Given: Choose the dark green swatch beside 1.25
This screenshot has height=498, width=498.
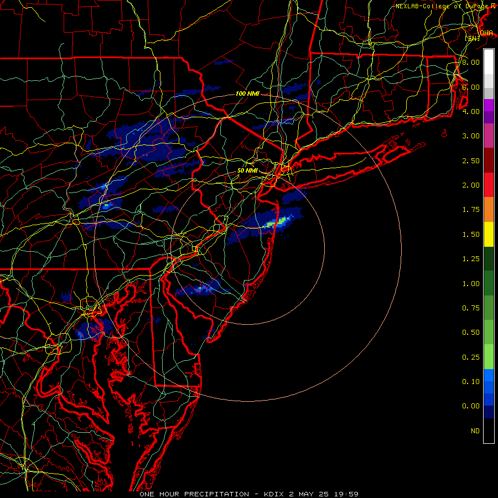Looking at the screenshot, I should tap(489, 259).
